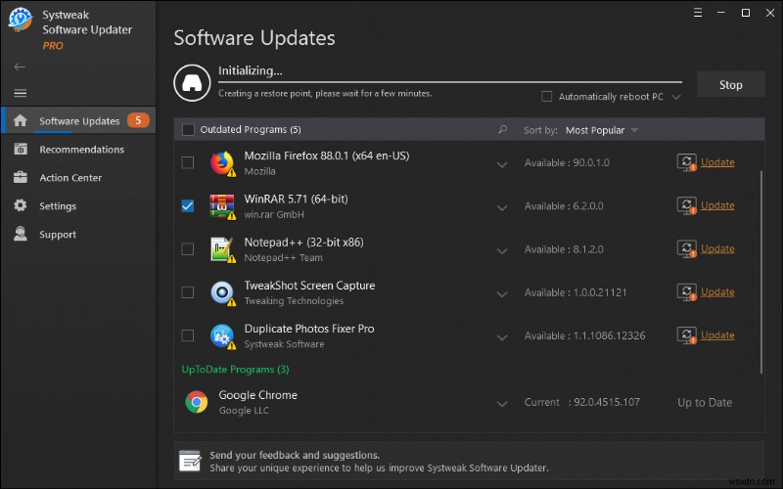Enable Automatically reboot PC checkbox
The height and width of the screenshot is (489, 783).
tap(547, 96)
